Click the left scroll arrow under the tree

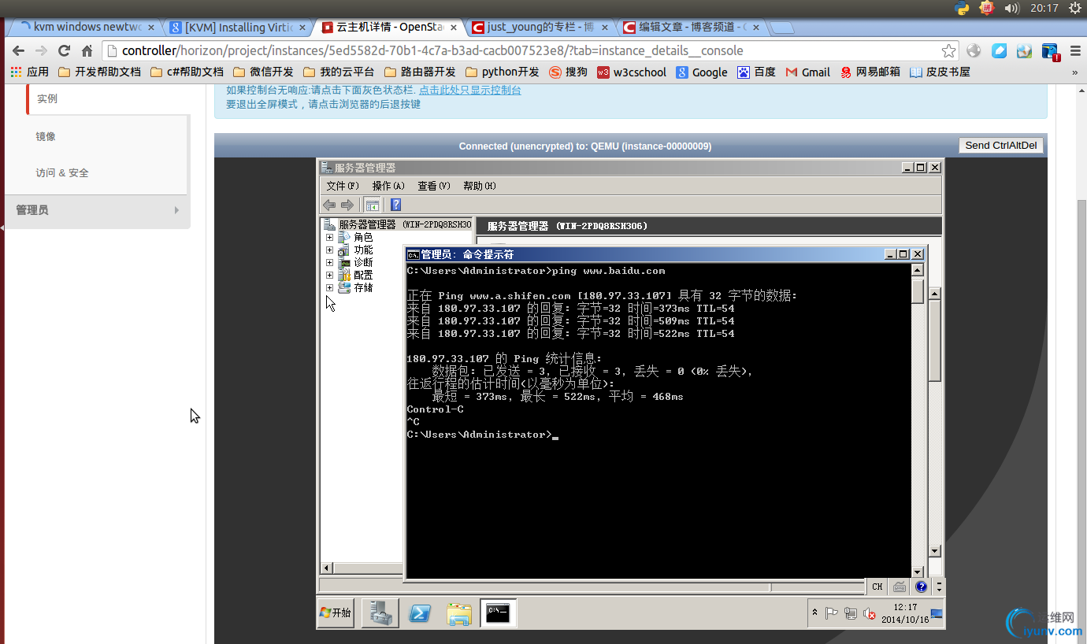coord(326,568)
